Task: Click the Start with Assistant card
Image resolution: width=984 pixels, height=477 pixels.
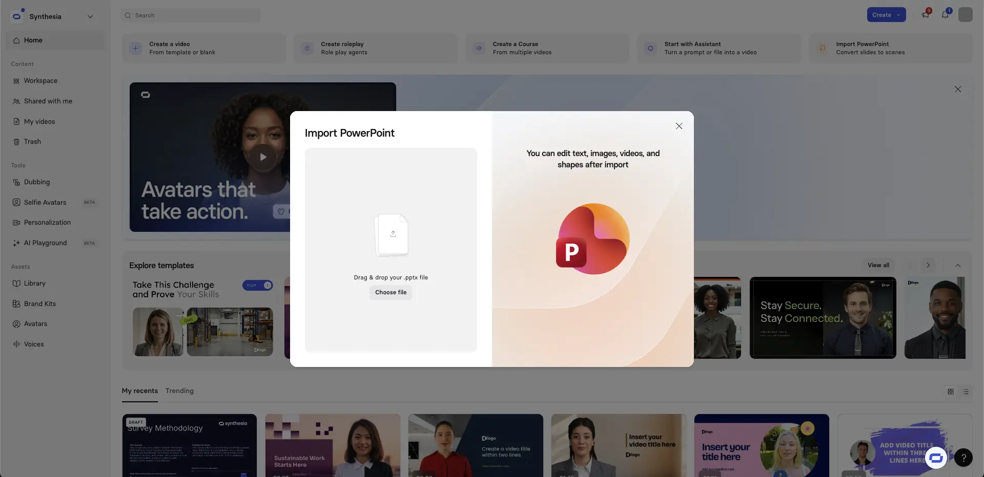Action: [x=719, y=48]
